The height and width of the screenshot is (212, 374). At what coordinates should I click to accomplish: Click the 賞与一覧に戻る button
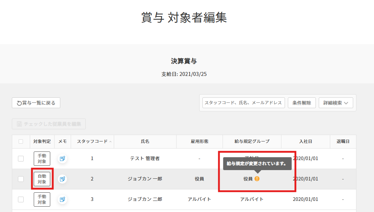point(36,103)
